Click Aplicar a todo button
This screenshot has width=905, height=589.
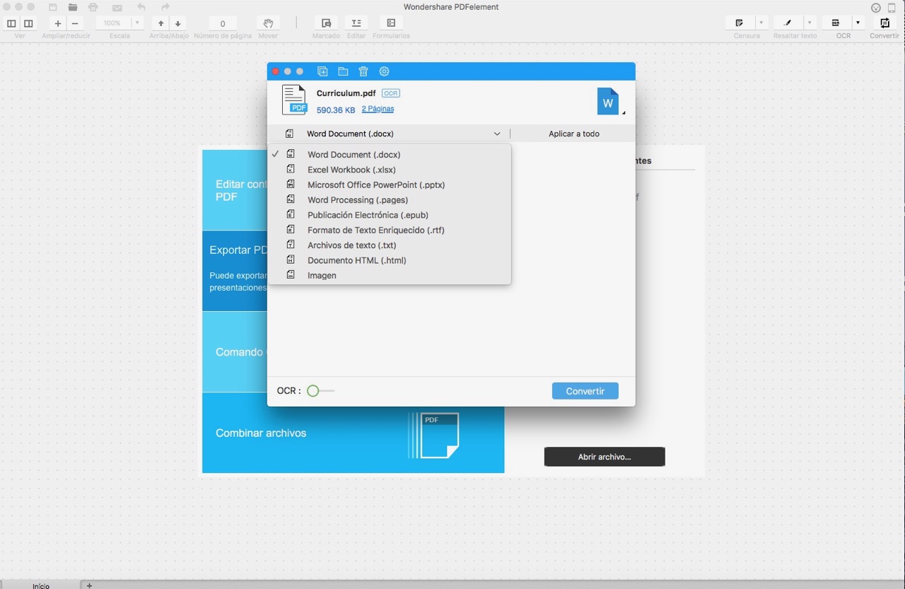point(574,134)
